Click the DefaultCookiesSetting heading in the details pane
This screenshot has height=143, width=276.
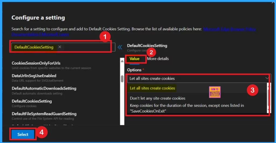pyautogui.click(x=147, y=46)
